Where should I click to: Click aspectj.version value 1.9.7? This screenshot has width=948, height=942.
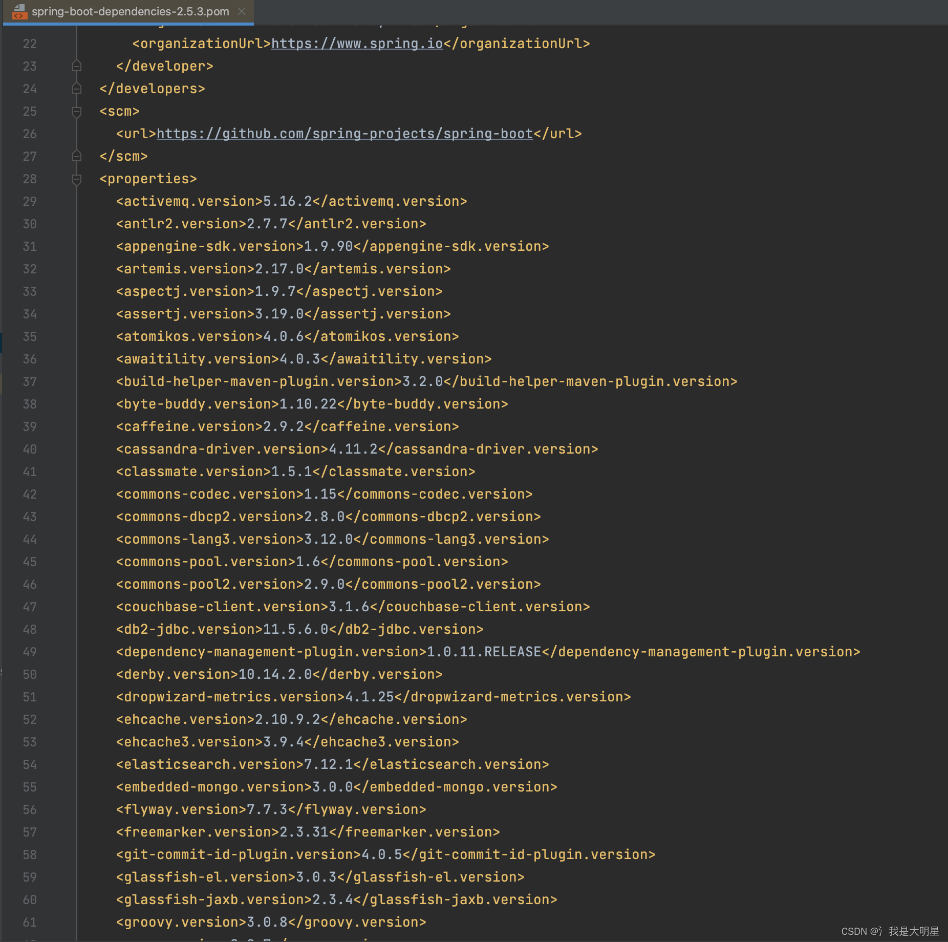click(275, 291)
